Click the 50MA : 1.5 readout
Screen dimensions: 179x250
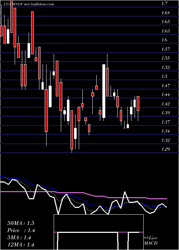tap(21, 223)
